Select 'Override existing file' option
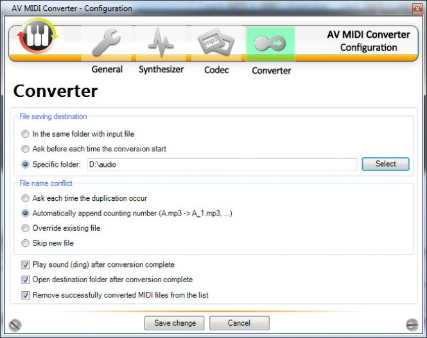 click(x=25, y=228)
